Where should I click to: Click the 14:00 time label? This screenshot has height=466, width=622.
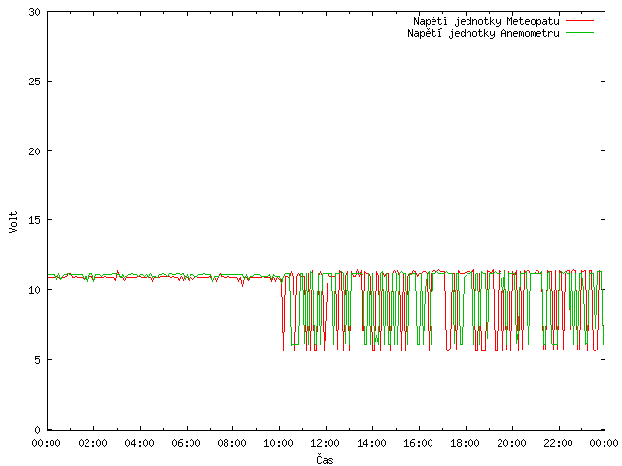[371, 443]
